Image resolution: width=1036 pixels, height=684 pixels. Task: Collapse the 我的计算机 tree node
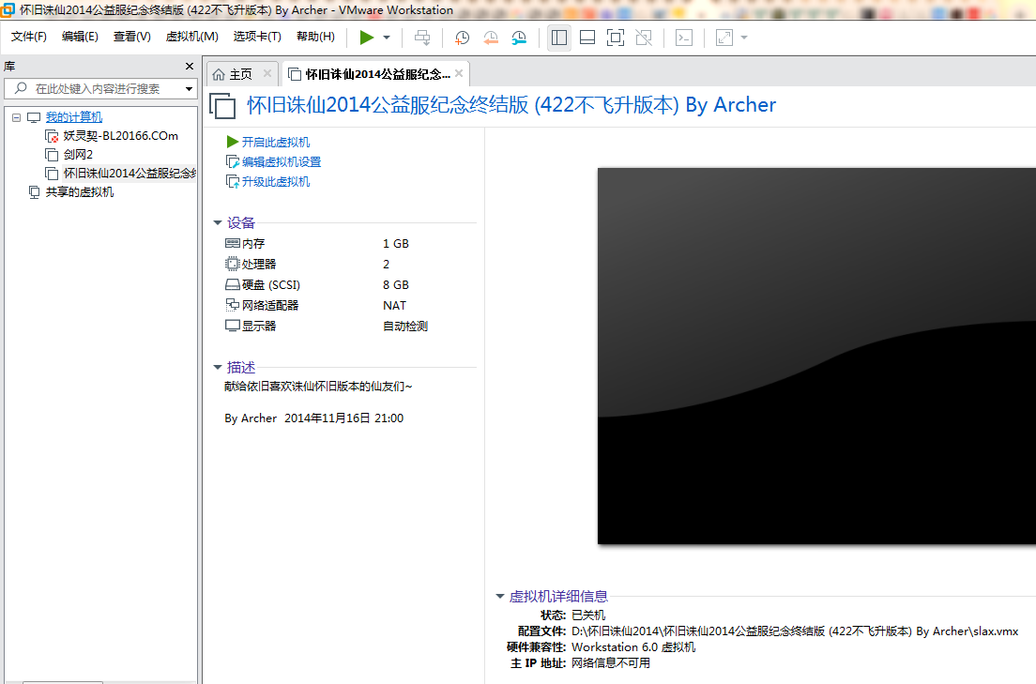point(17,117)
